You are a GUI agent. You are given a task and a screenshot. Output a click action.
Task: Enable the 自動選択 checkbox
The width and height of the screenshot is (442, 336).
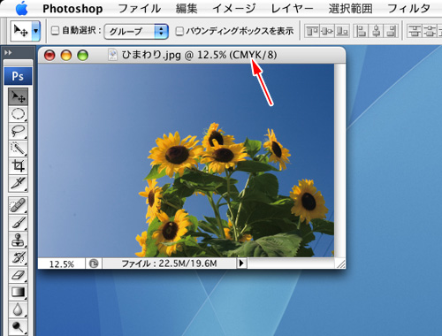[55, 30]
